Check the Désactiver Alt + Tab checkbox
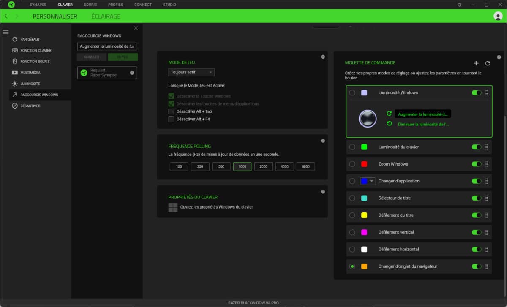Screen dimensions: 507x307 pyautogui.click(x=171, y=111)
